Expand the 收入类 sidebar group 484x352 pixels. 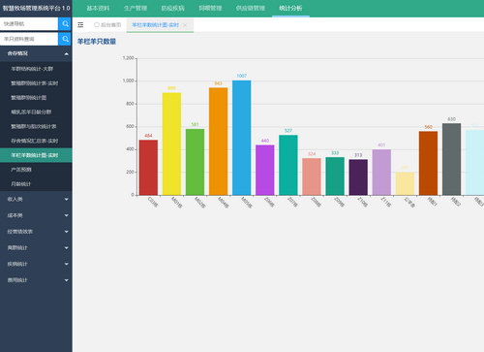pyautogui.click(x=36, y=199)
